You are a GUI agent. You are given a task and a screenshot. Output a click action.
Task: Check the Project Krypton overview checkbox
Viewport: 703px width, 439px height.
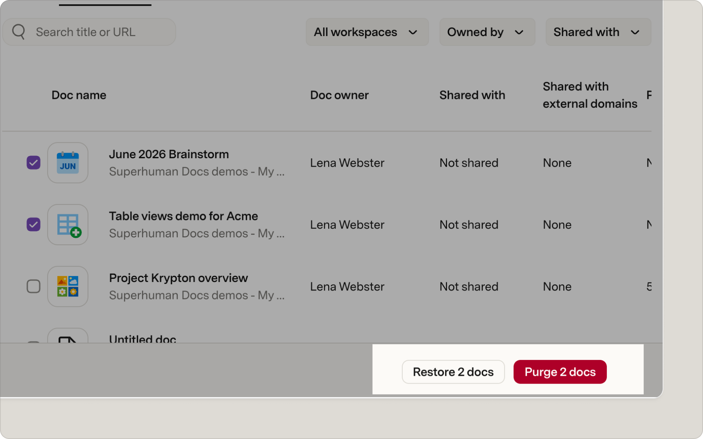click(33, 286)
